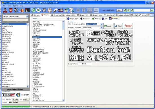The image size is (155, 109).
Task: Select NAKAMURA in the players list
Action: tap(14, 38)
